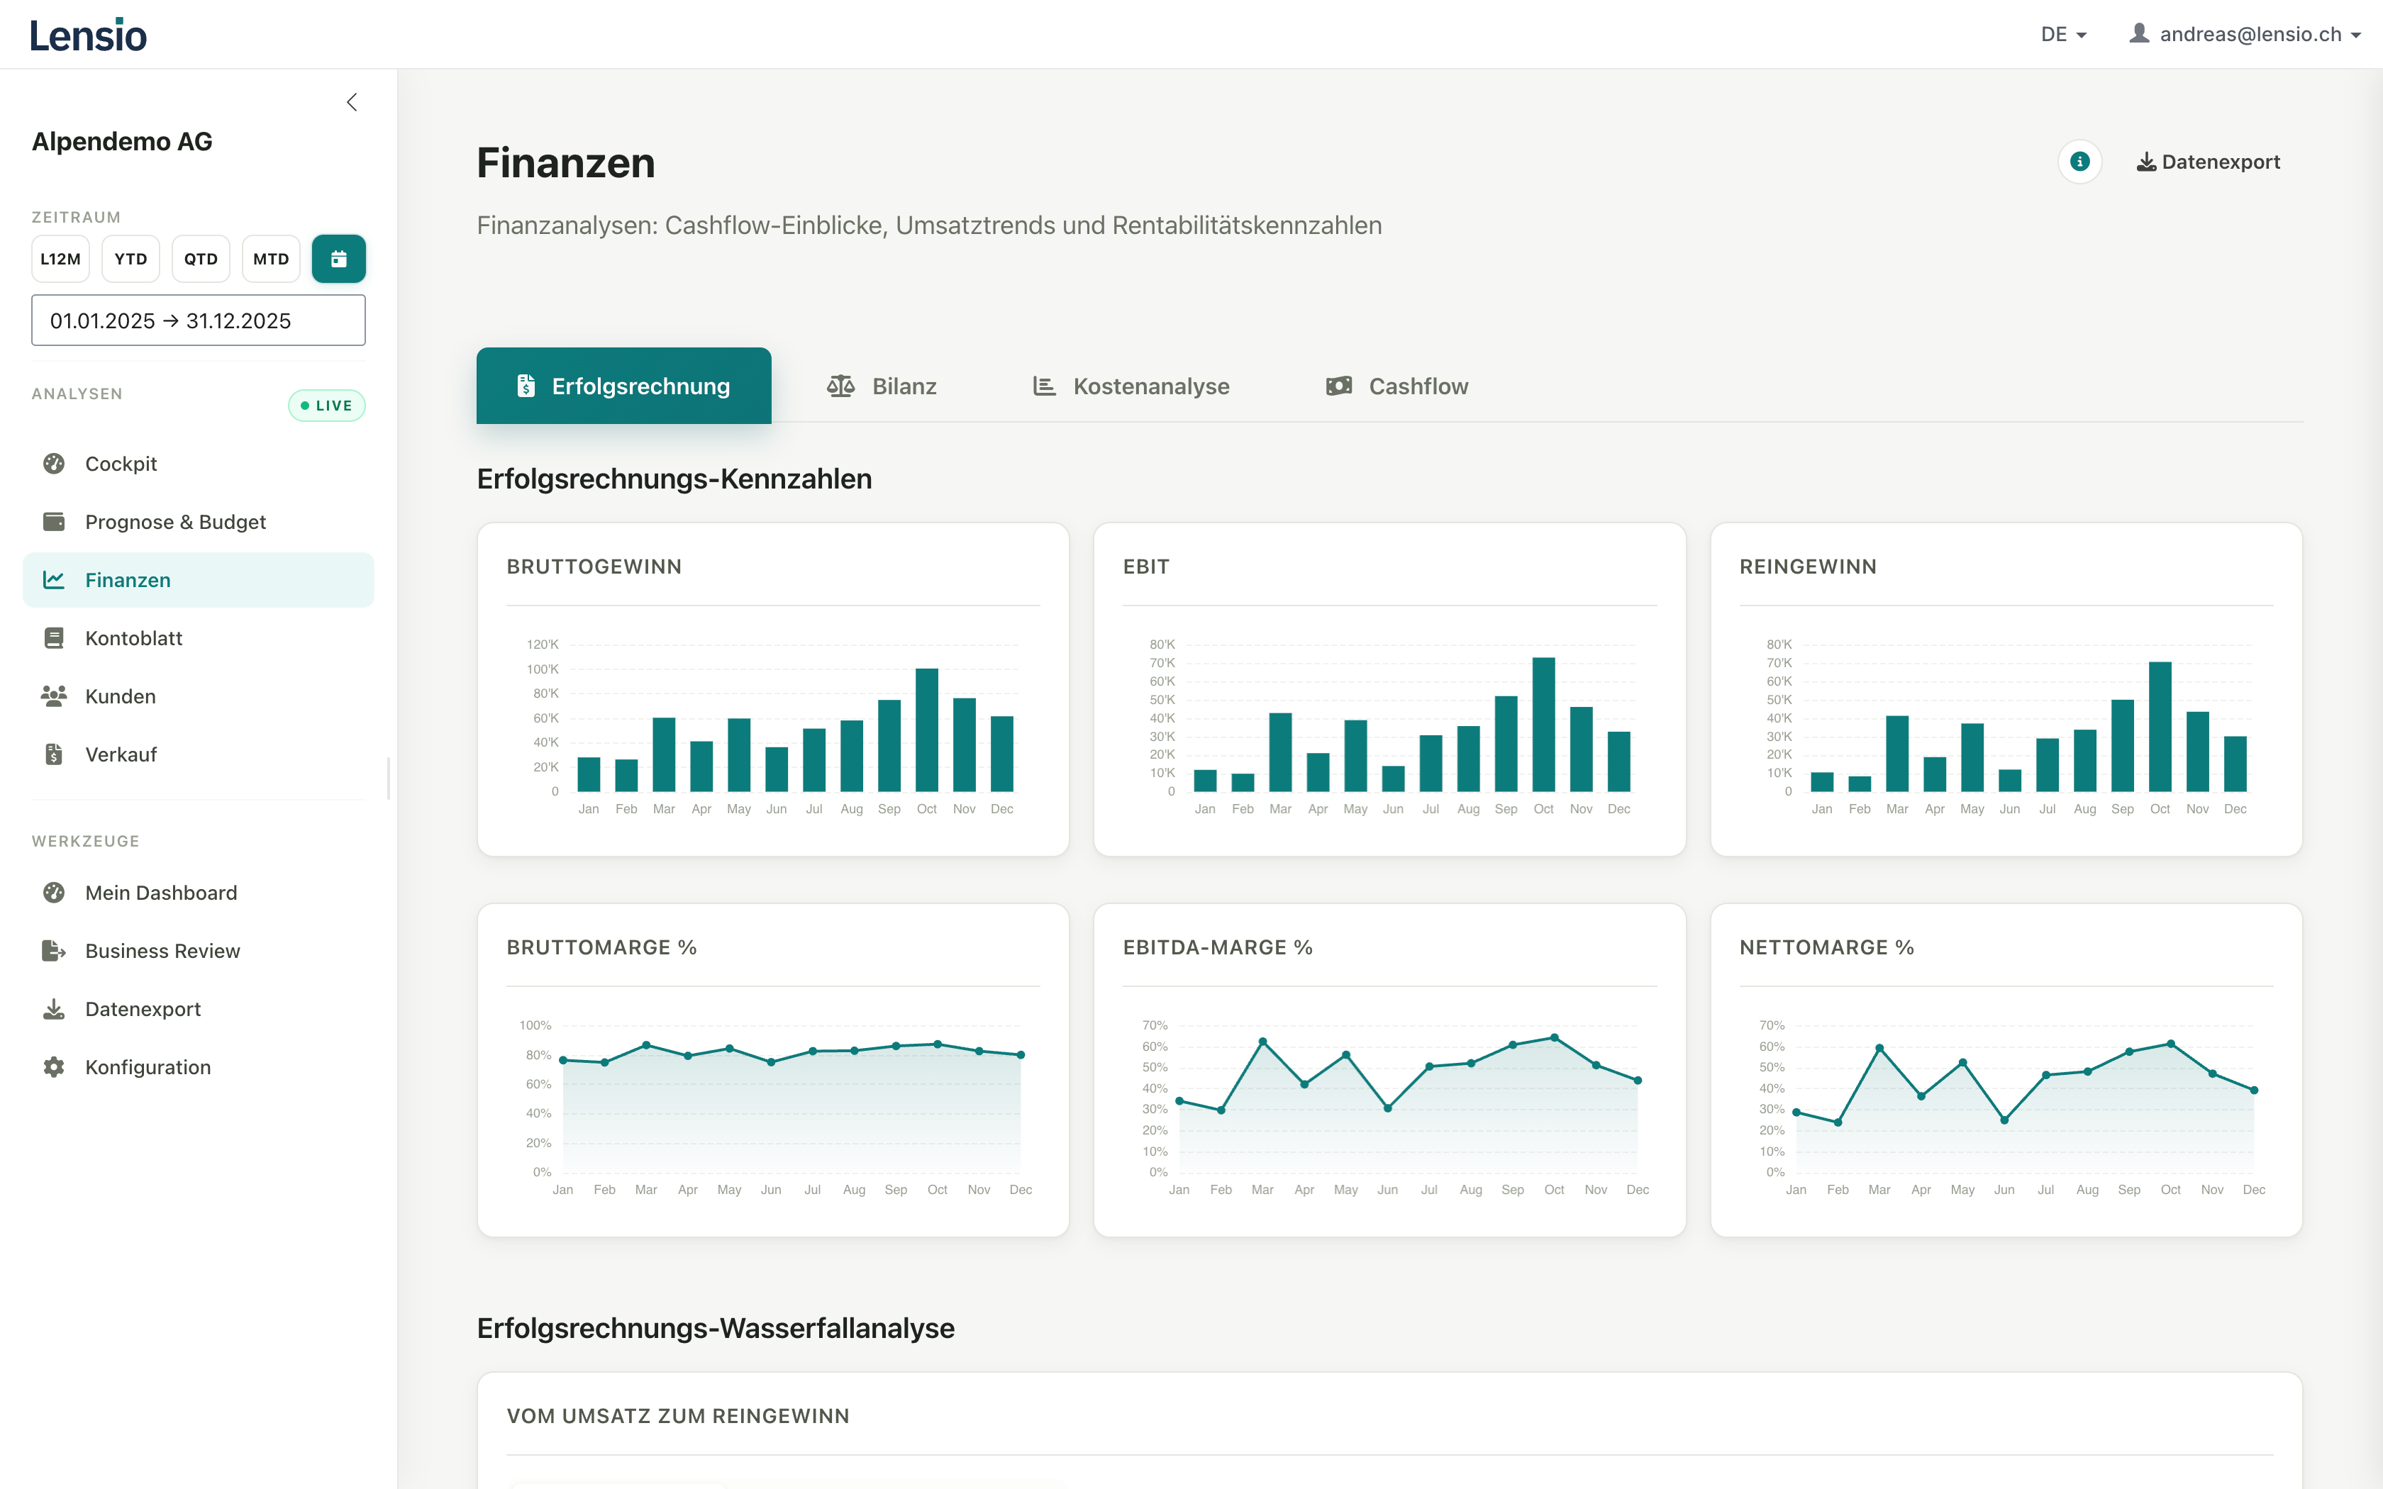The height and width of the screenshot is (1489, 2383).
Task: Open the Cashflow tab
Action: pos(1396,385)
